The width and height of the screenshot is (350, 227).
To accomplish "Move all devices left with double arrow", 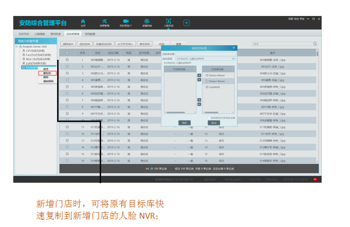I will coord(199,104).
